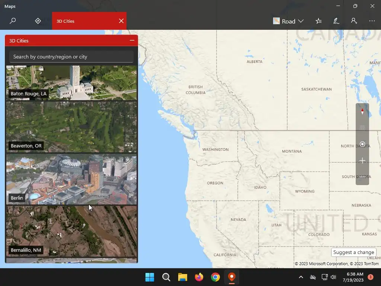Minimize the 3D Cities panel
This screenshot has width=381, height=286.
pyautogui.click(x=132, y=40)
